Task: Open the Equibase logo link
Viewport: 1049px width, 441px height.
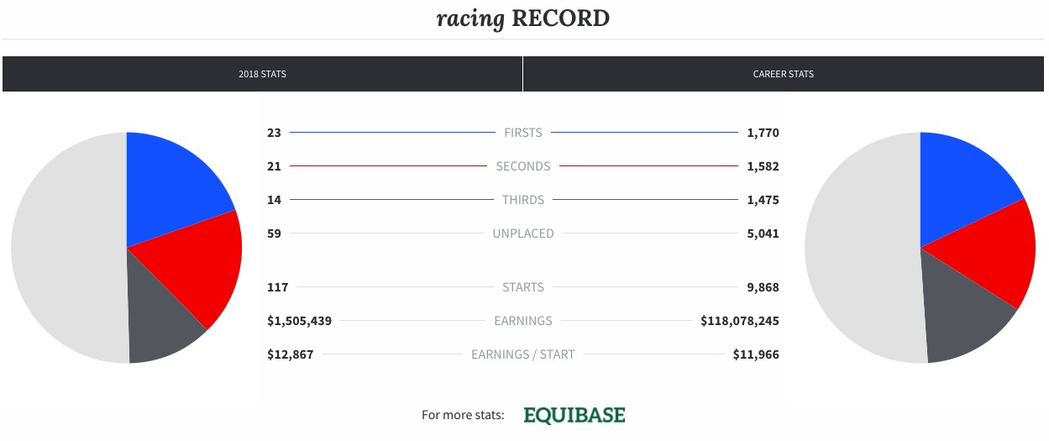Action: pos(574,415)
